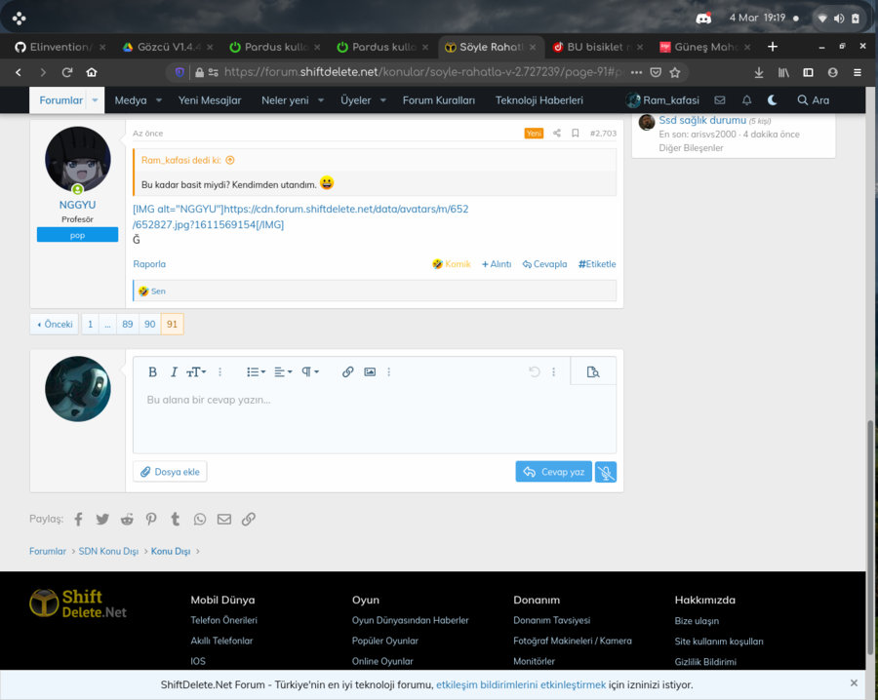The width and height of the screenshot is (878, 700).
Task: Share thread on Pinterest
Action: tap(151, 520)
